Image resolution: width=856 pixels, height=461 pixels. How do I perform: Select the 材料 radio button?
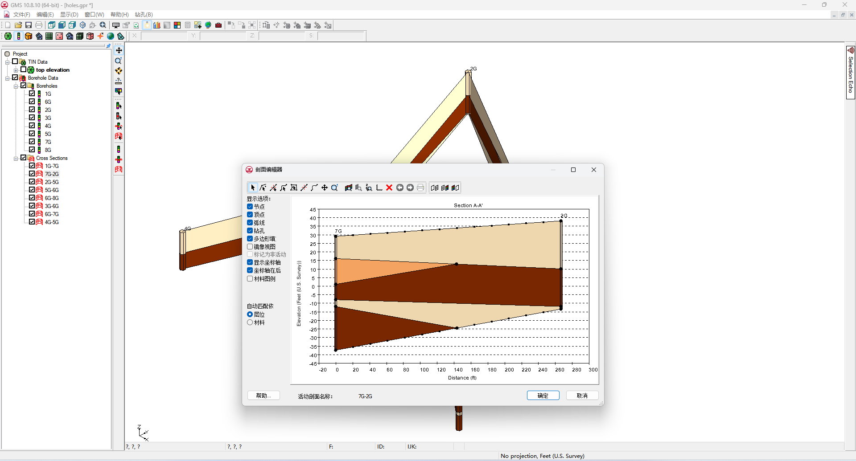pos(250,322)
